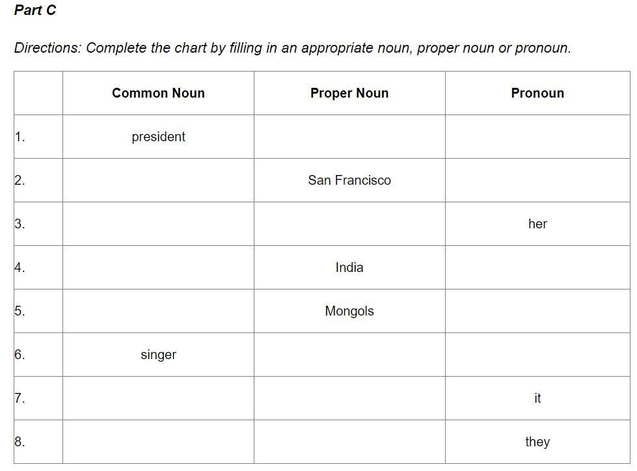The width and height of the screenshot is (637, 471).
Task: Click the empty Proper Noun cell in row 3
Action: click(x=349, y=224)
